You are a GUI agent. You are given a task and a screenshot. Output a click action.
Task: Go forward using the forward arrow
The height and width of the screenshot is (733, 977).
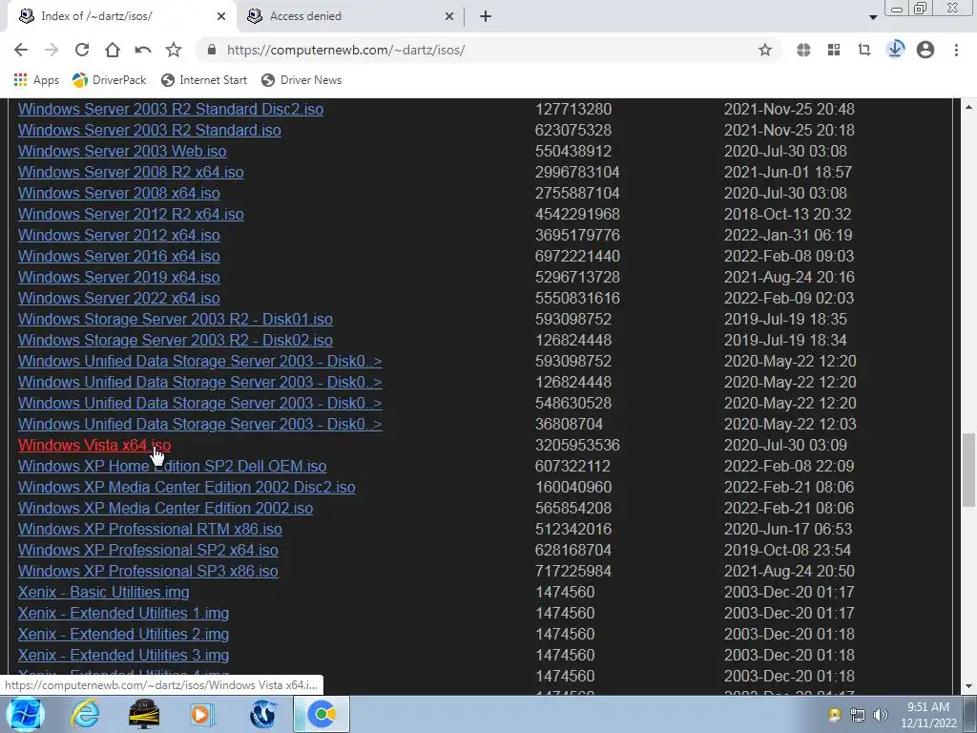pos(52,50)
